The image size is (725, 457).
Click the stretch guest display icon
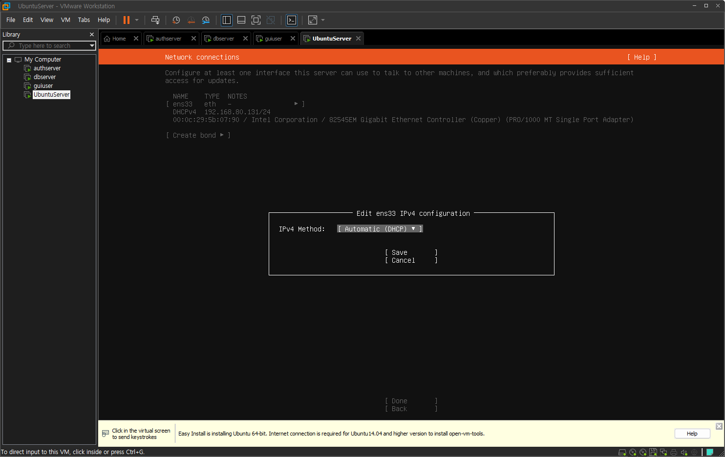point(313,20)
